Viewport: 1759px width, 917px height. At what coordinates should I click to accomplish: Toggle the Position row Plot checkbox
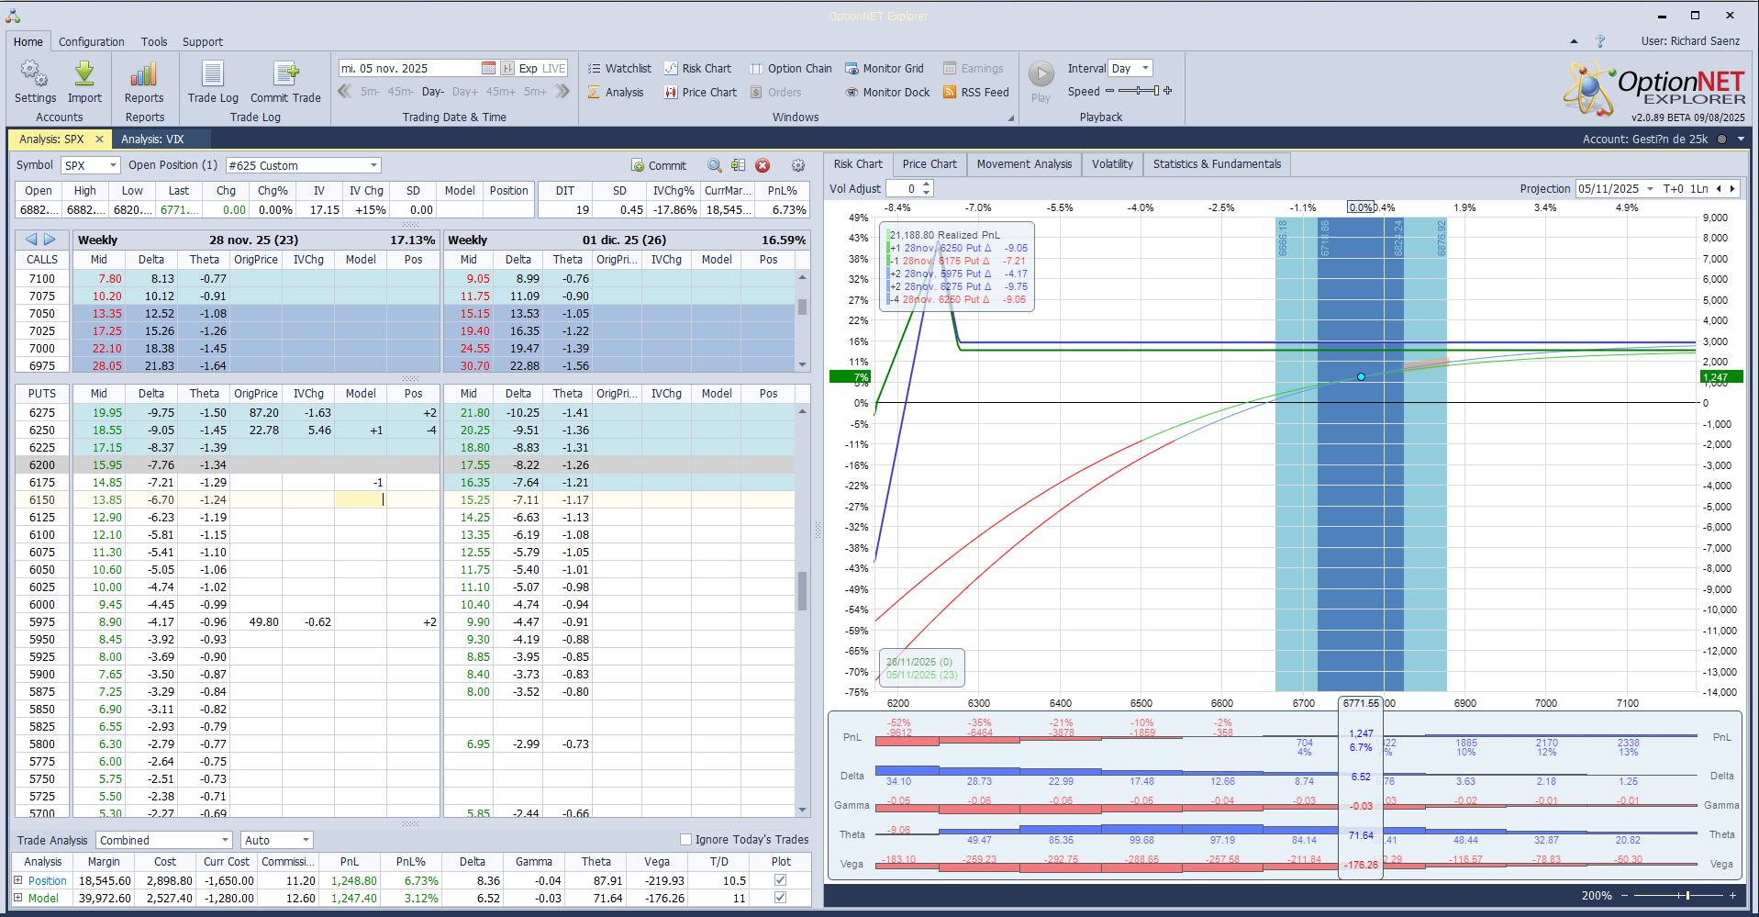(780, 880)
